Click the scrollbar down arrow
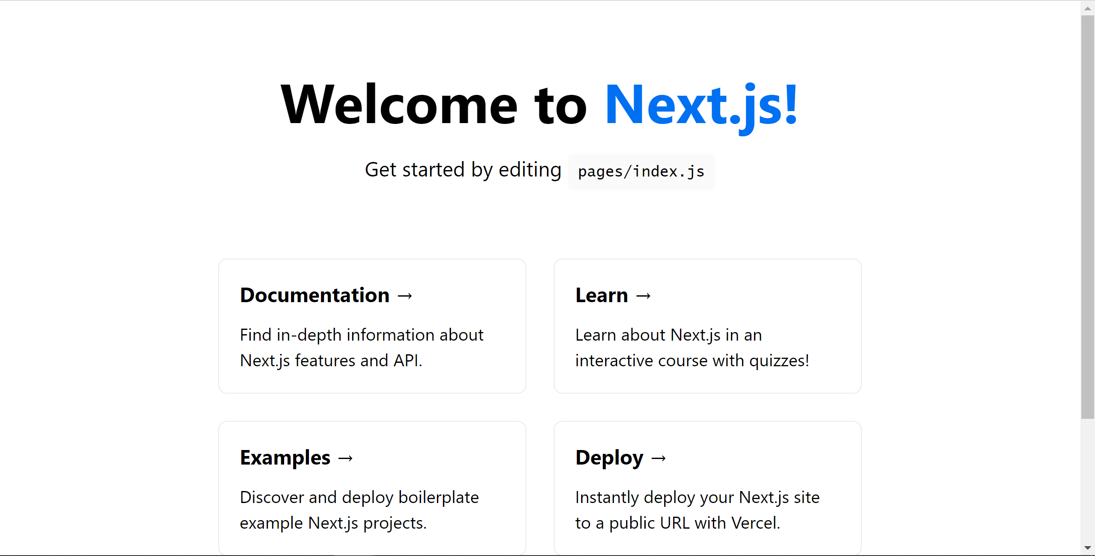This screenshot has width=1095, height=556. pos(1087,547)
